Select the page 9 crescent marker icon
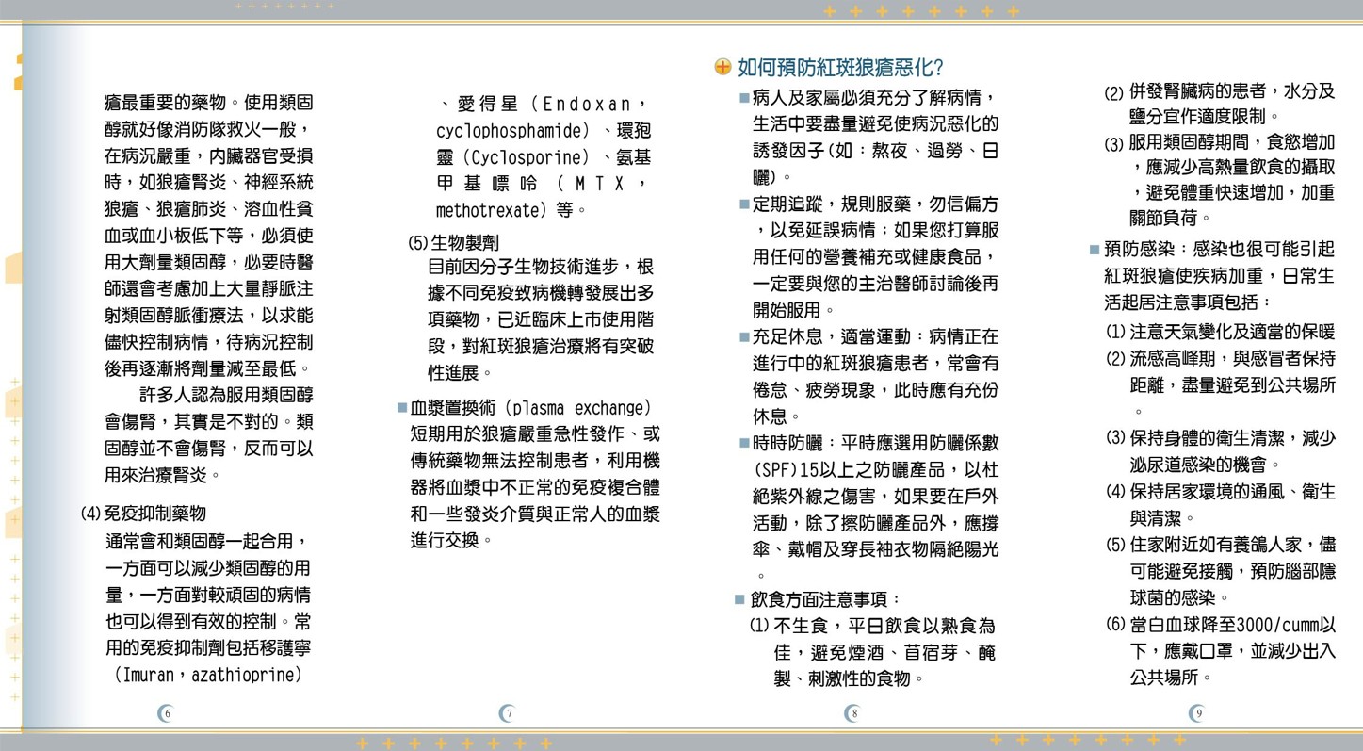This screenshot has width=1363, height=751. (1197, 713)
